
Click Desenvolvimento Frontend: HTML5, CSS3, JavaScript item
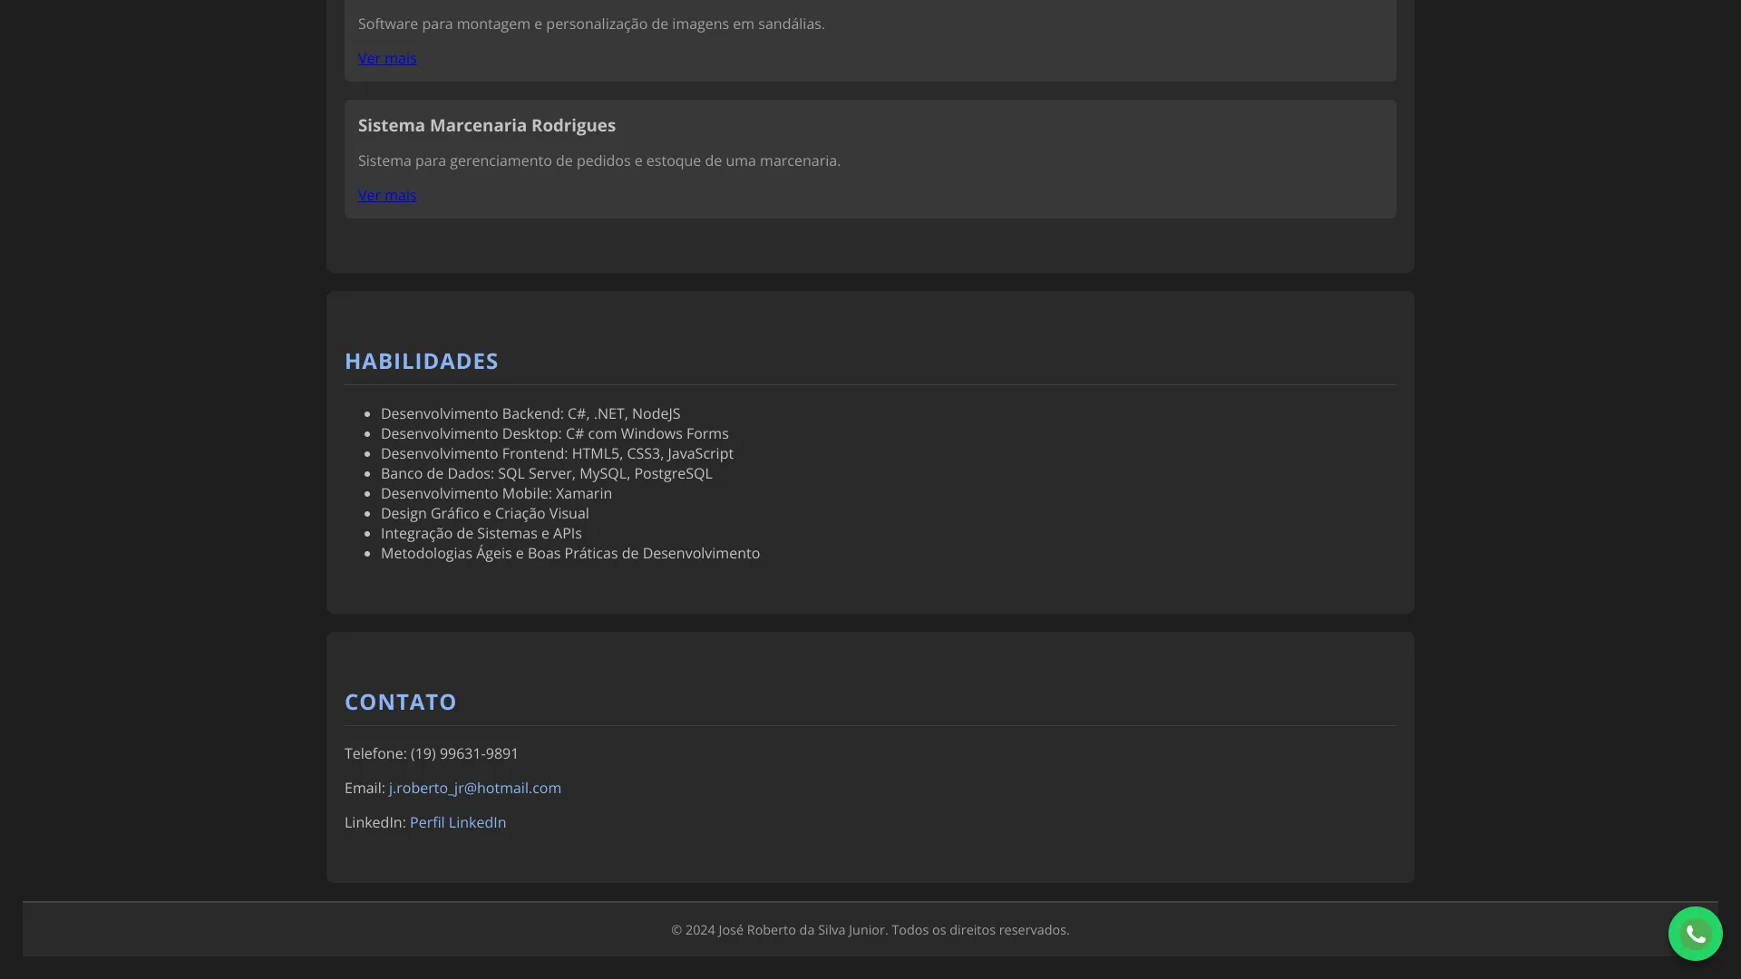[x=557, y=453]
